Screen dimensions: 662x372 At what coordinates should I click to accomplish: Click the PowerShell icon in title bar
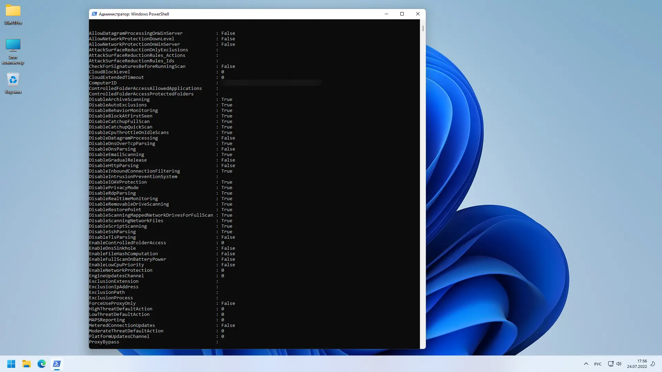94,14
